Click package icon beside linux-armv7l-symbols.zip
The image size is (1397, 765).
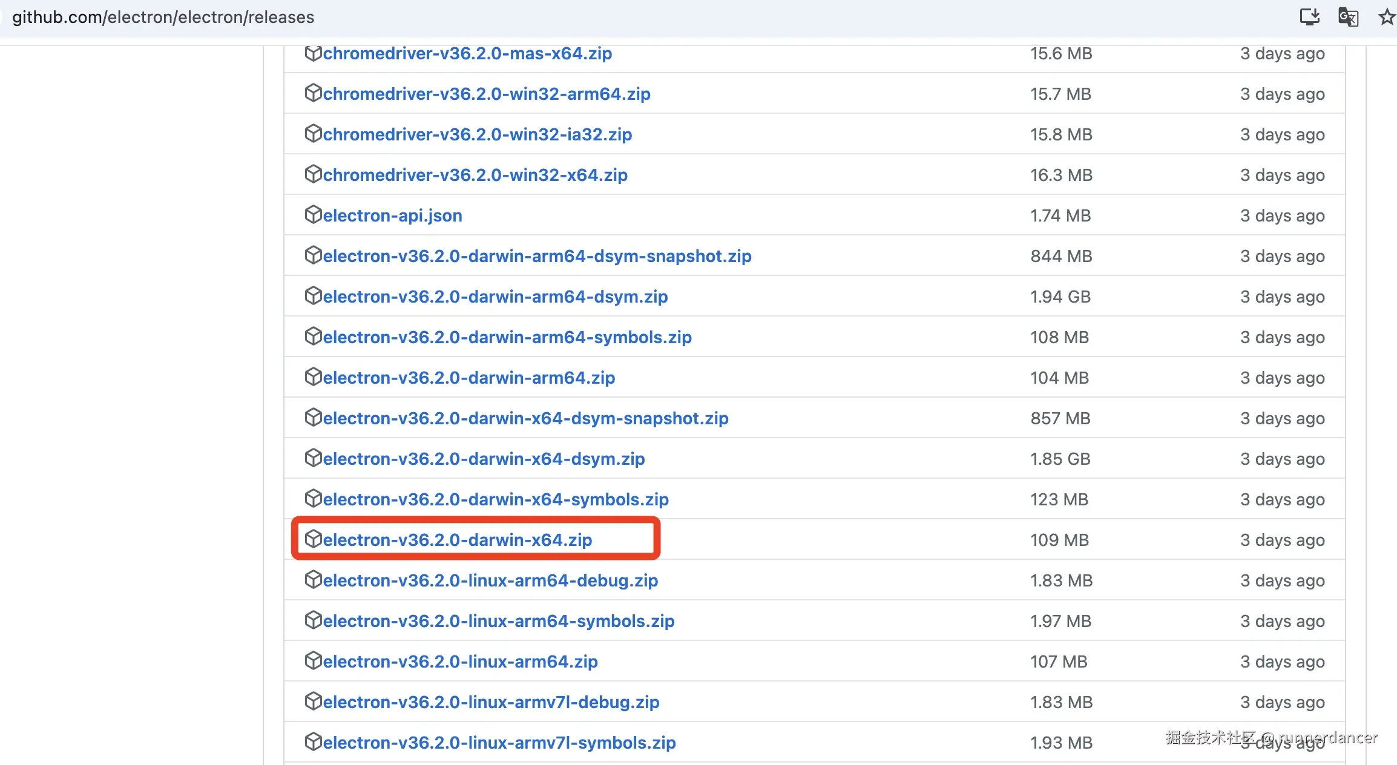[x=313, y=742]
